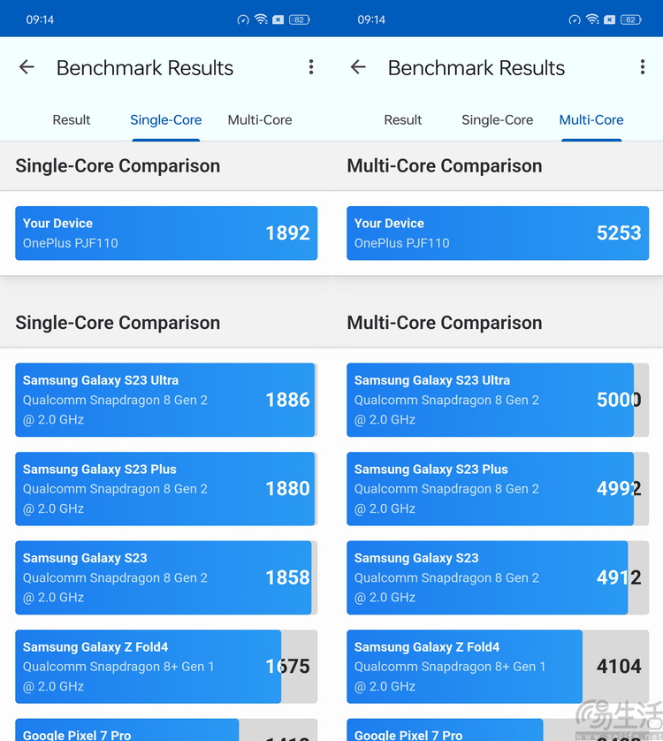Tap the Wi-Fi status icon on left screen
Image resolution: width=663 pixels, height=741 pixels.
pos(261,19)
